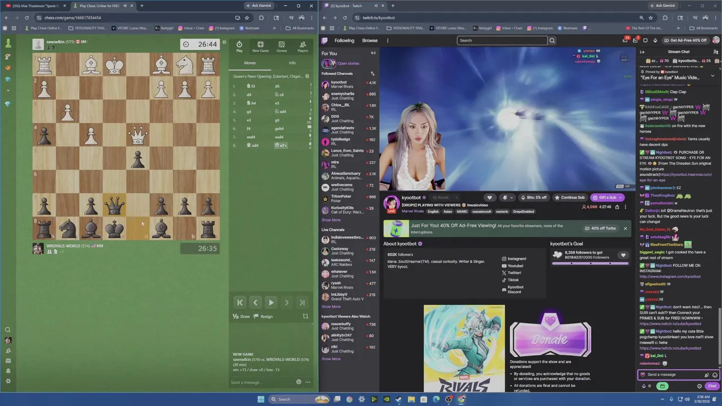
Task: Switch to the Moves tab
Action: pos(250,63)
